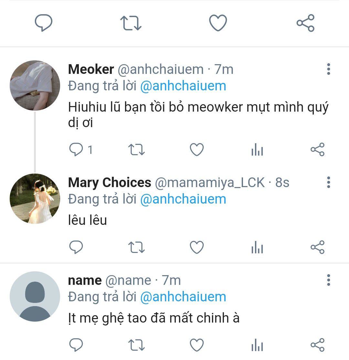Reply to Meoker's tweet
The height and width of the screenshot is (360, 349).
[77, 150]
